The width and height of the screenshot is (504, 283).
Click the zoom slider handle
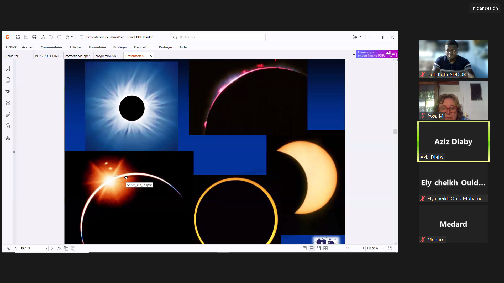coord(348,248)
